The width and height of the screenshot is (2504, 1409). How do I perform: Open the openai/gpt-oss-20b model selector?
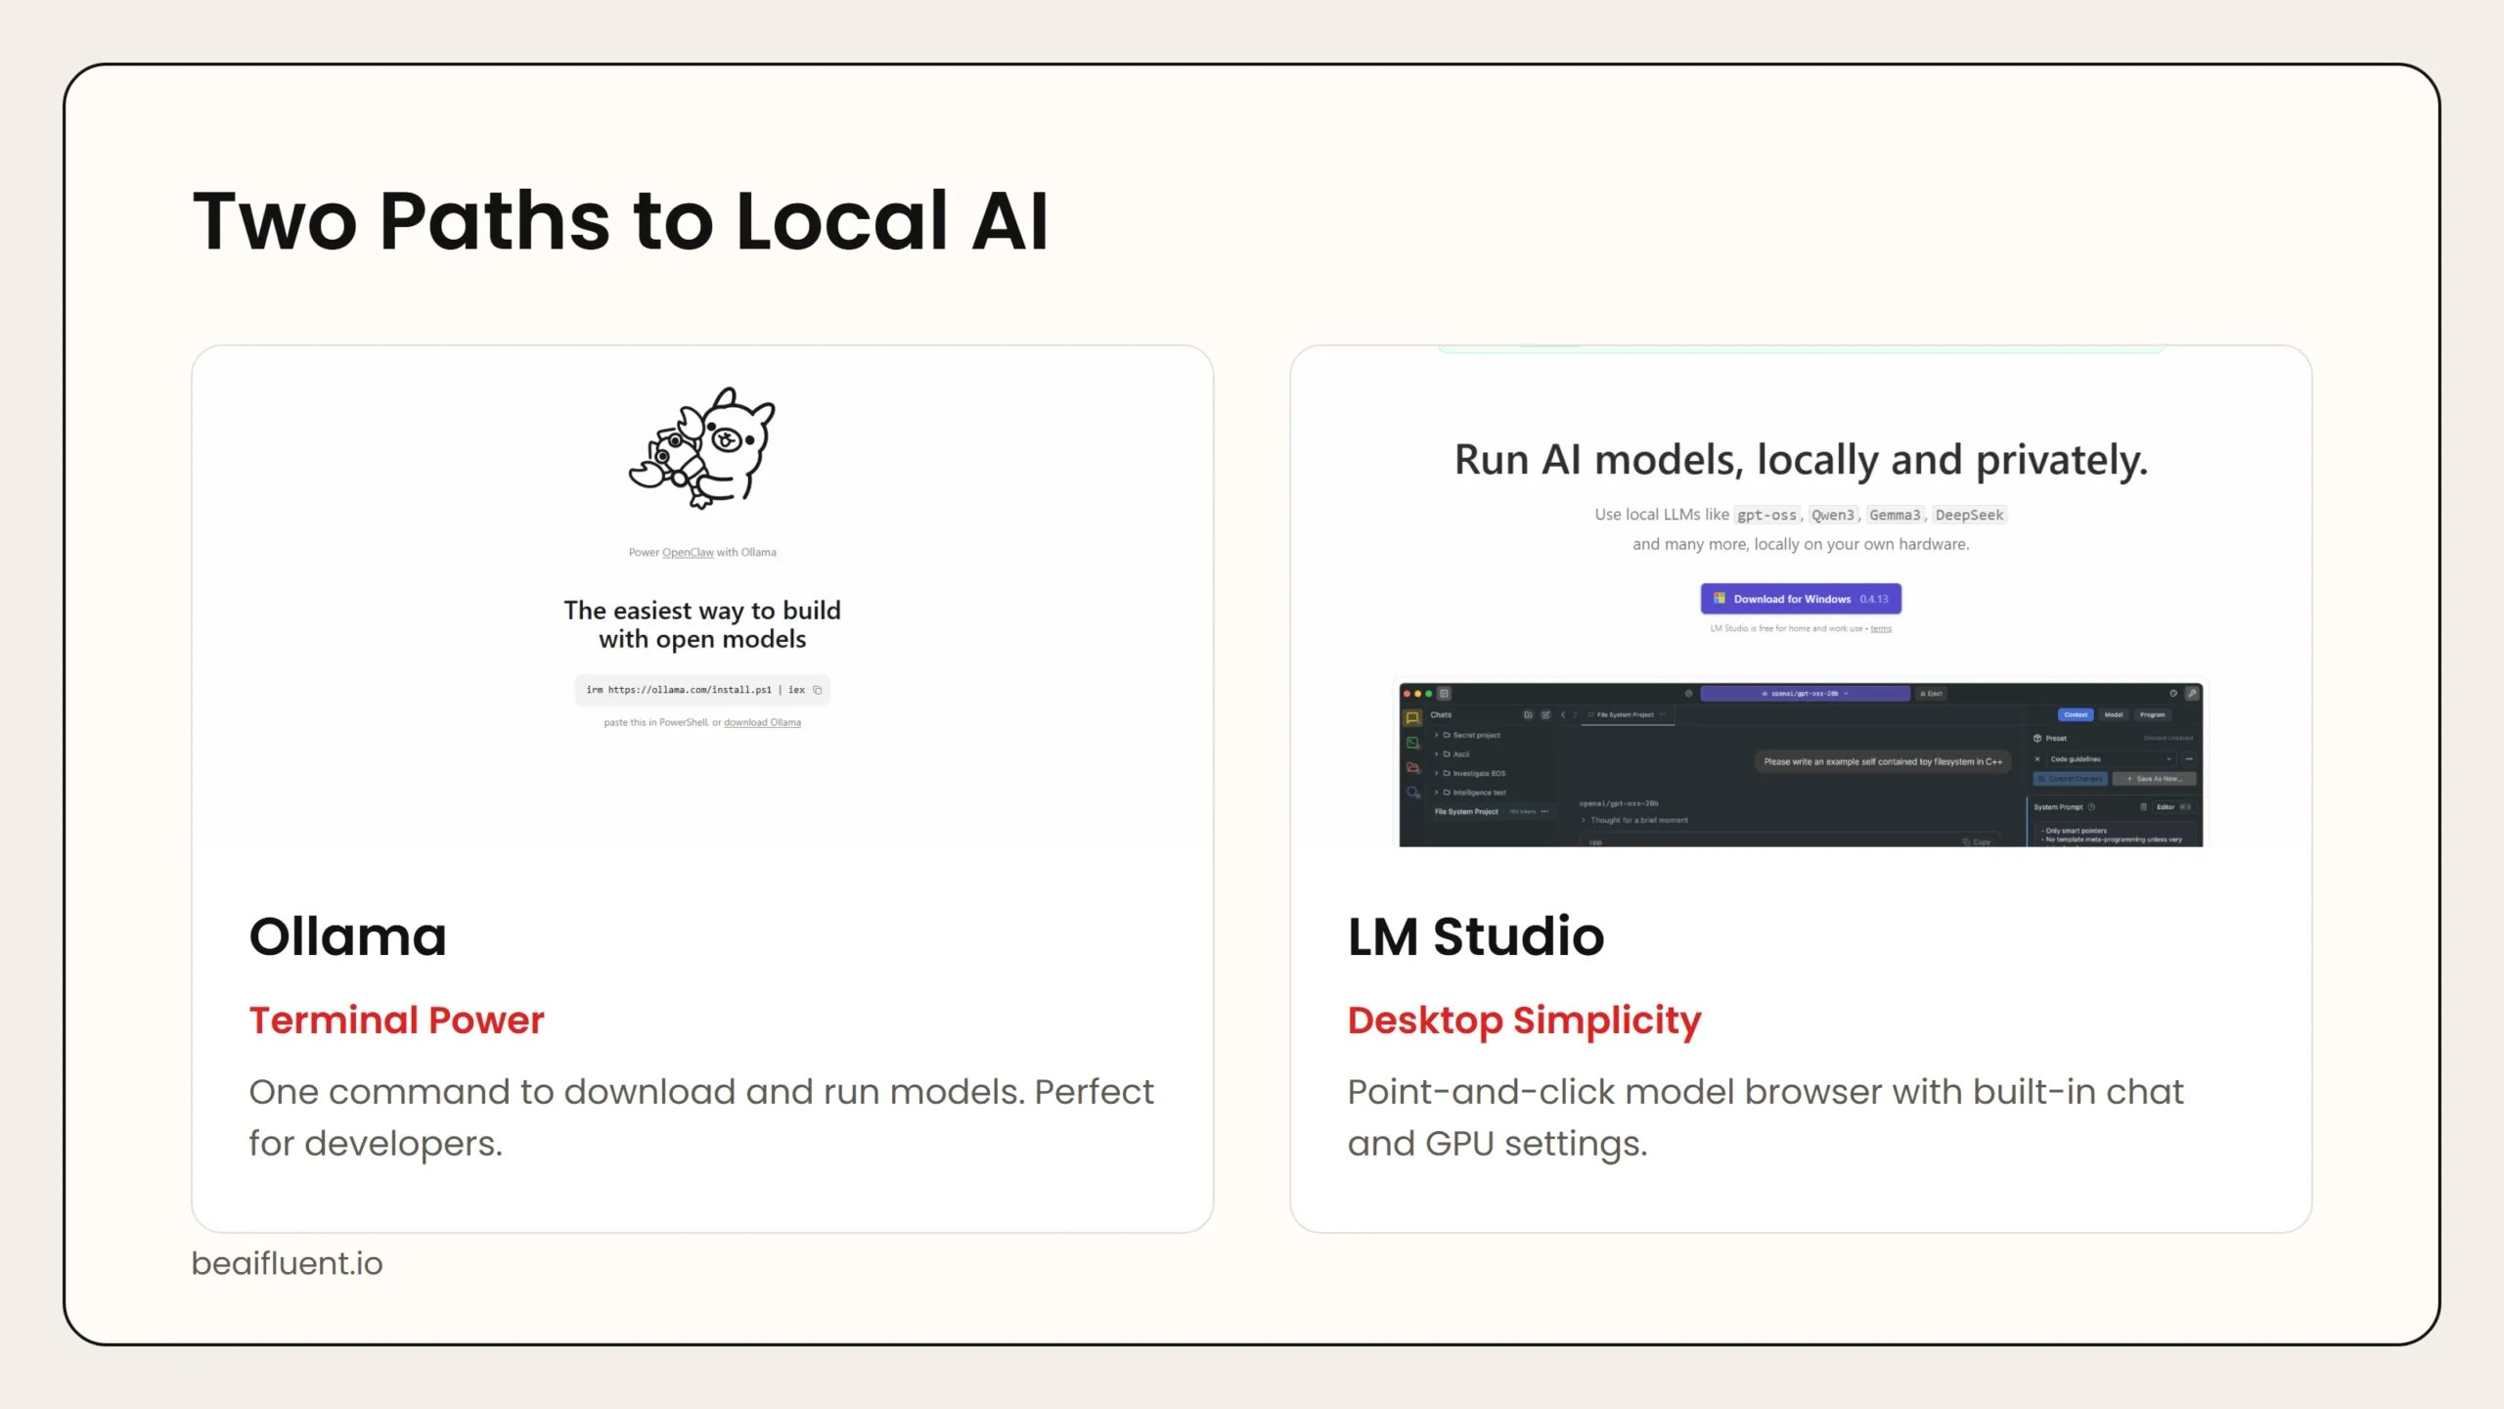[1806, 694]
